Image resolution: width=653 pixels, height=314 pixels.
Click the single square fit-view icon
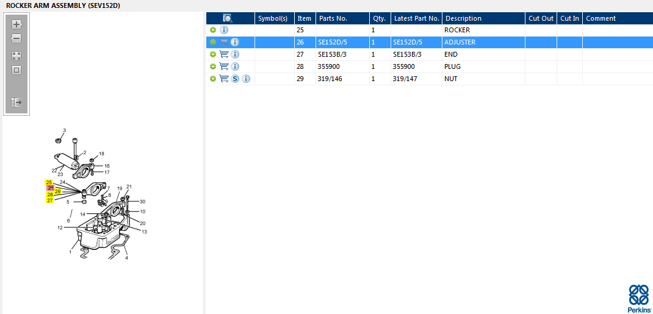16,70
